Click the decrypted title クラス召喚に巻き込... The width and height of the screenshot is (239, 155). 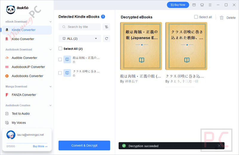pos(185,76)
